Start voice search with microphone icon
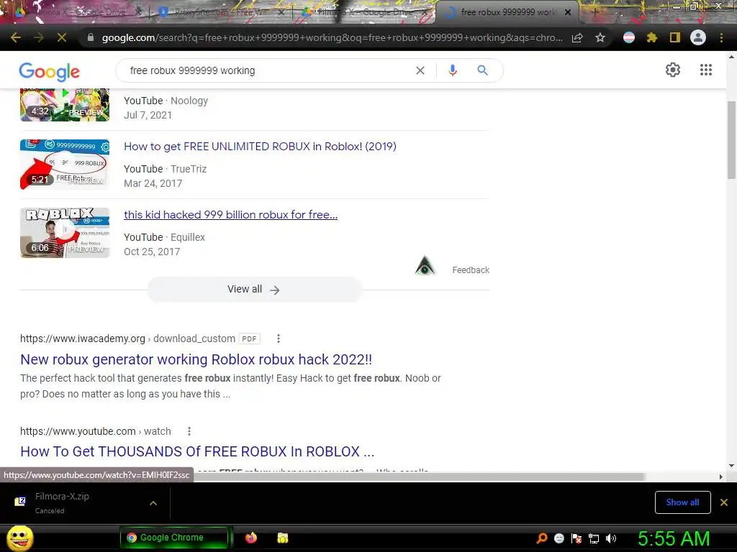 (453, 70)
